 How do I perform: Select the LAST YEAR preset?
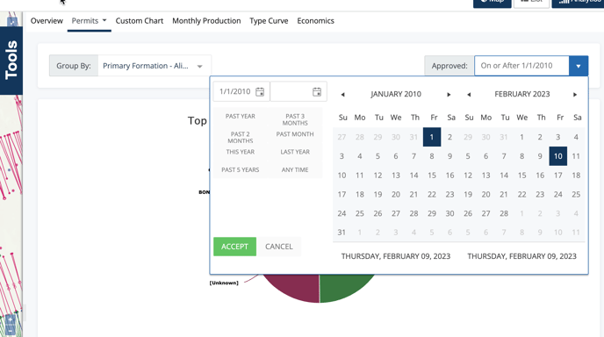tap(295, 152)
